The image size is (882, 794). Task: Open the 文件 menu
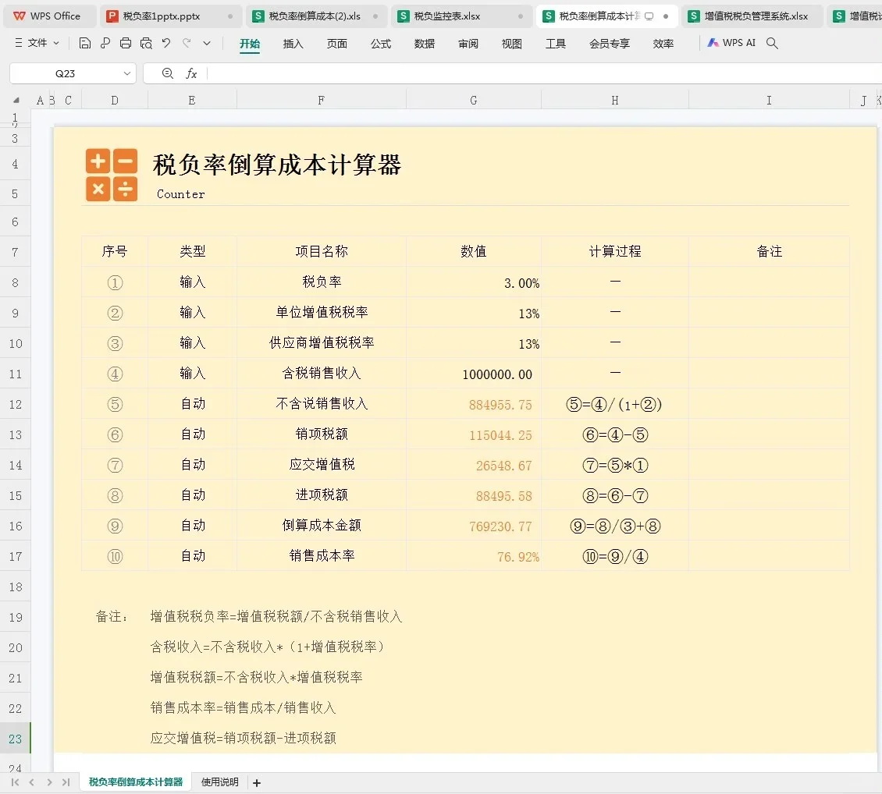pos(37,43)
